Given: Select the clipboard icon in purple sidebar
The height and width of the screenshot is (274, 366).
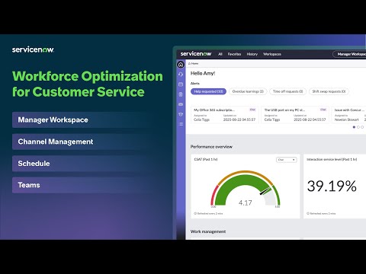Looking at the screenshot, I should click(181, 94).
